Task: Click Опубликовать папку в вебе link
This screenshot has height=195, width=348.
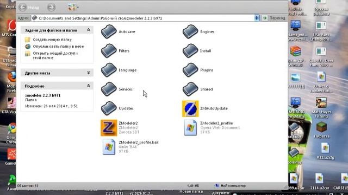Action: [x=58, y=47]
